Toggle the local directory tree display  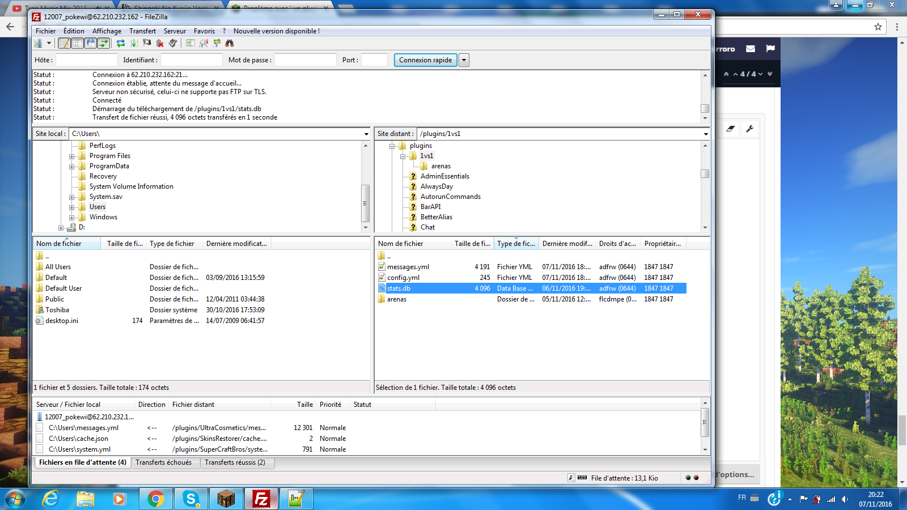(x=78, y=43)
